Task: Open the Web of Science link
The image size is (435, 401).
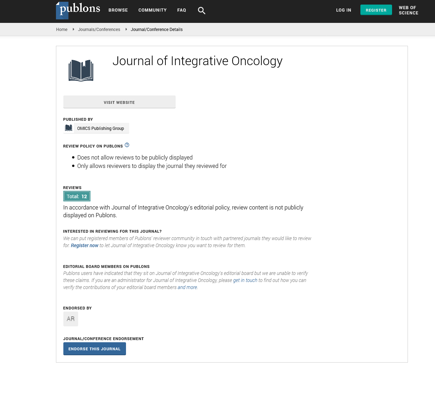Action: tap(408, 10)
